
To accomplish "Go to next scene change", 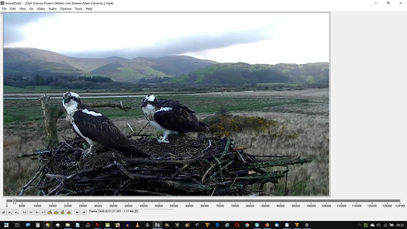I will click(69, 212).
